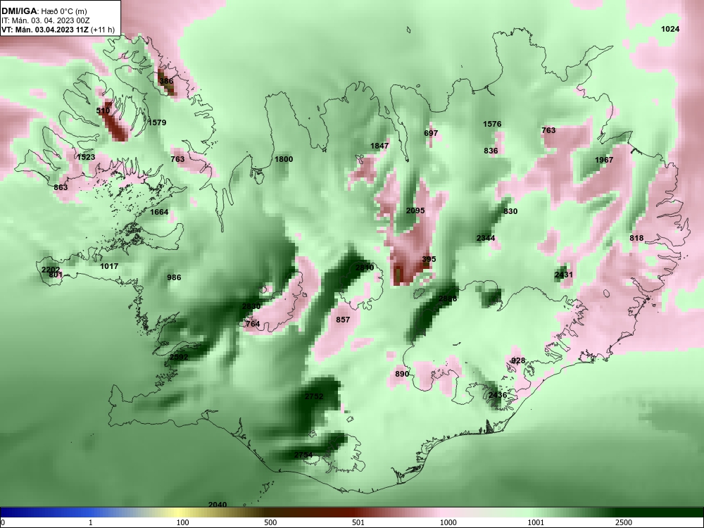
Task: Select the 2754 value on the map
Action: pos(303,455)
